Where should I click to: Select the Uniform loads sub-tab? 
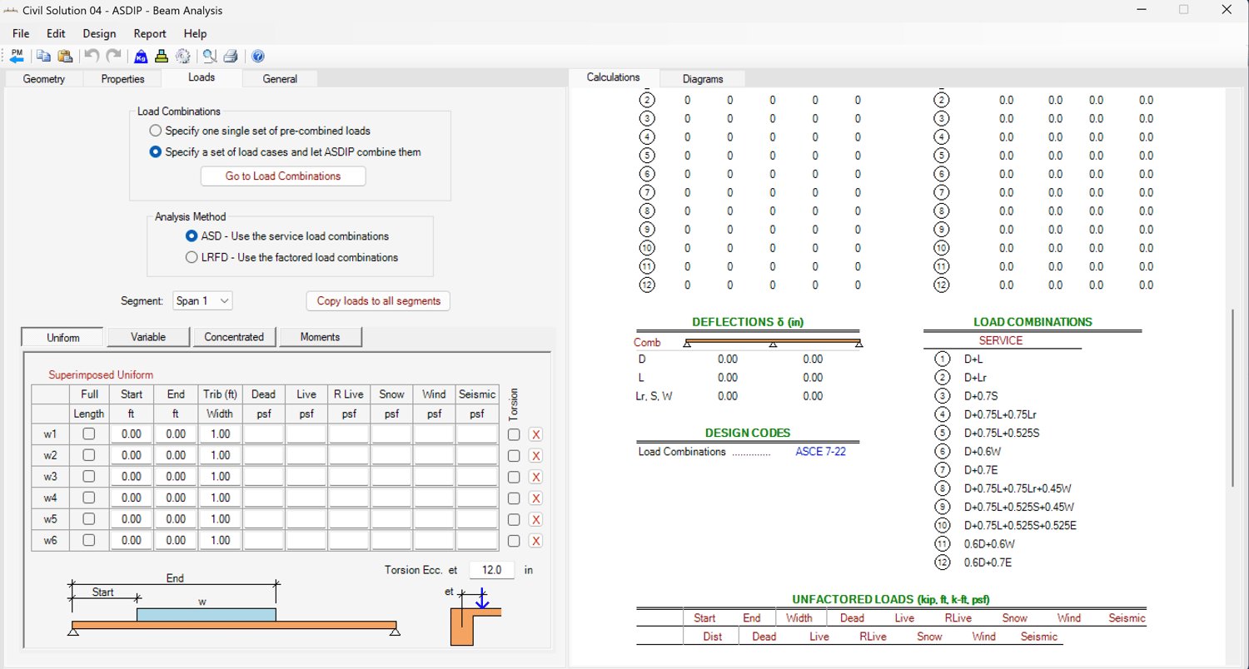[x=62, y=338]
